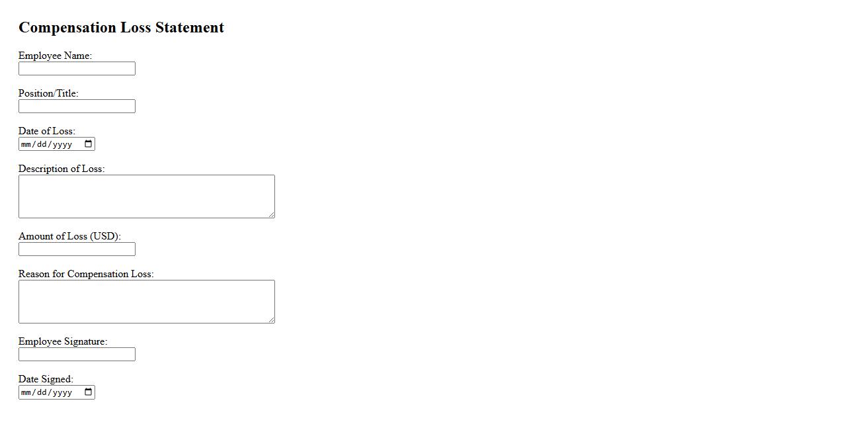Click the Reason for Compensation Loss resize handle
845x430 pixels.
coord(271,320)
